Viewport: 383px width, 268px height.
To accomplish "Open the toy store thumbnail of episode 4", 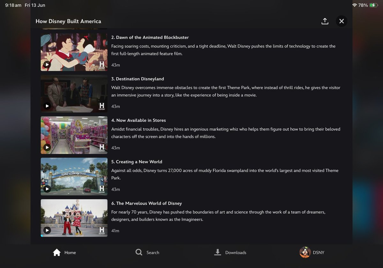I will (74, 135).
